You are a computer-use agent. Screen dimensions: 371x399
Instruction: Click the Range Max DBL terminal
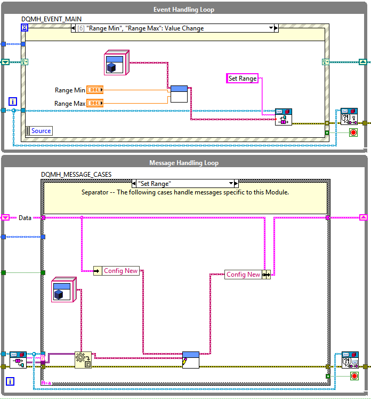pos(95,103)
